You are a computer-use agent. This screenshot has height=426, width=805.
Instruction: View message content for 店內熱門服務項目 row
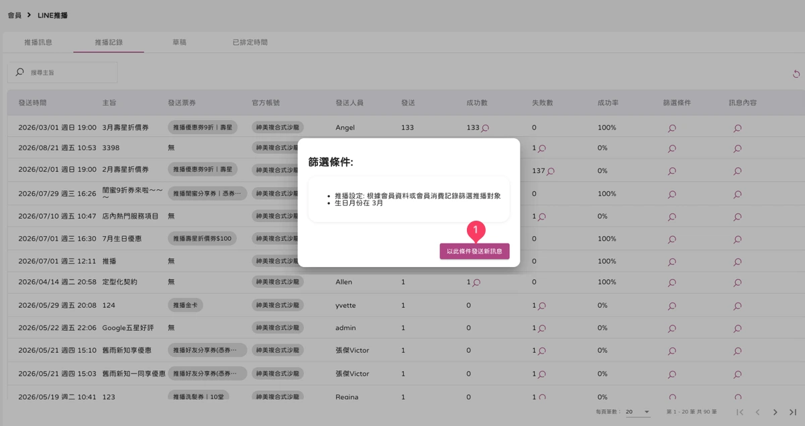[737, 217]
